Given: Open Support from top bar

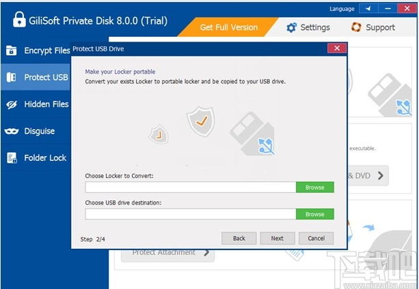Looking at the screenshot, I should click(373, 27).
